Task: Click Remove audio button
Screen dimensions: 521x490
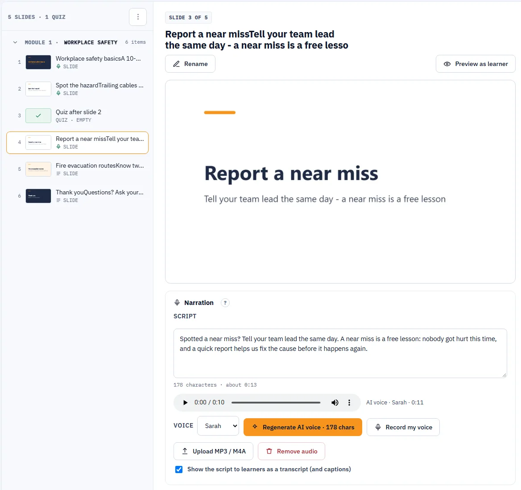Action: (x=291, y=451)
